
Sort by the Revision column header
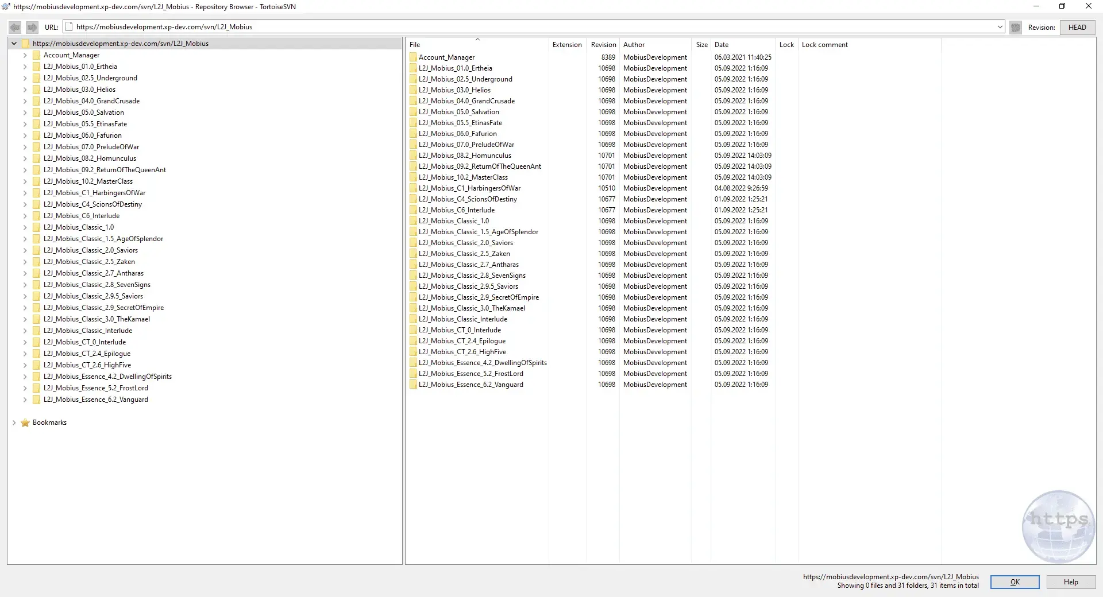click(603, 45)
